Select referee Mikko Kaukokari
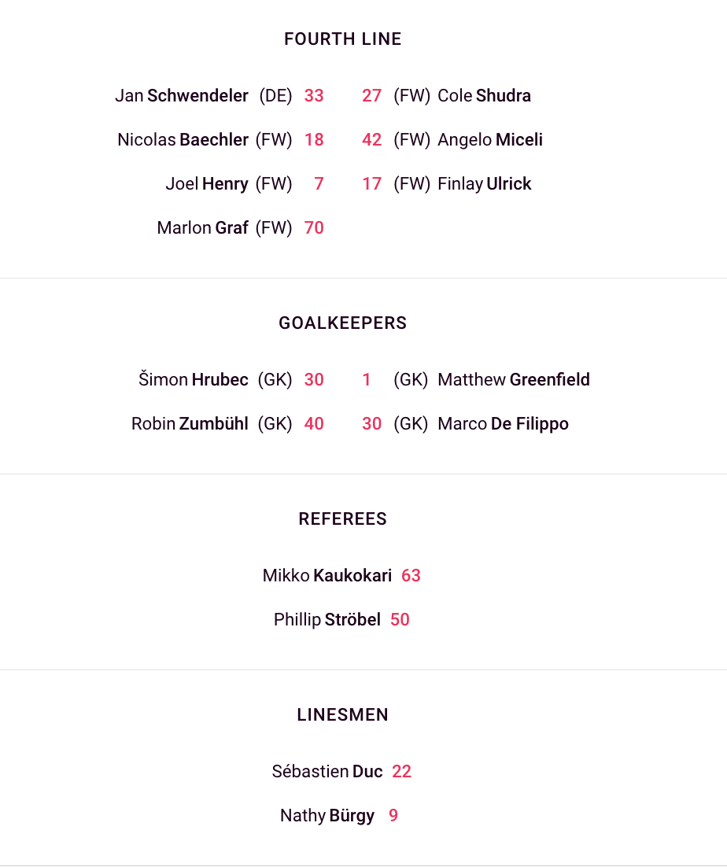 tap(327, 576)
